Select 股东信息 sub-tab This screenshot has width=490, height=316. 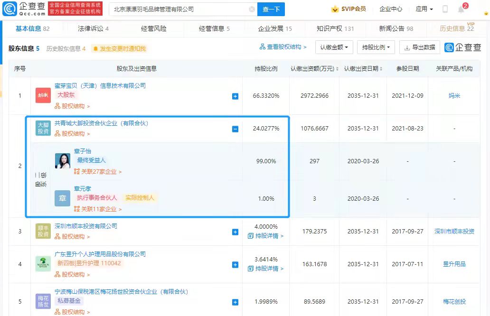tap(24, 48)
